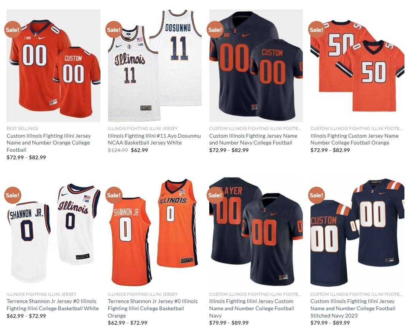The width and height of the screenshot is (409, 335).
Task: Open Terrence Shannon Jr Basketball White jersey link
Action: point(53,305)
